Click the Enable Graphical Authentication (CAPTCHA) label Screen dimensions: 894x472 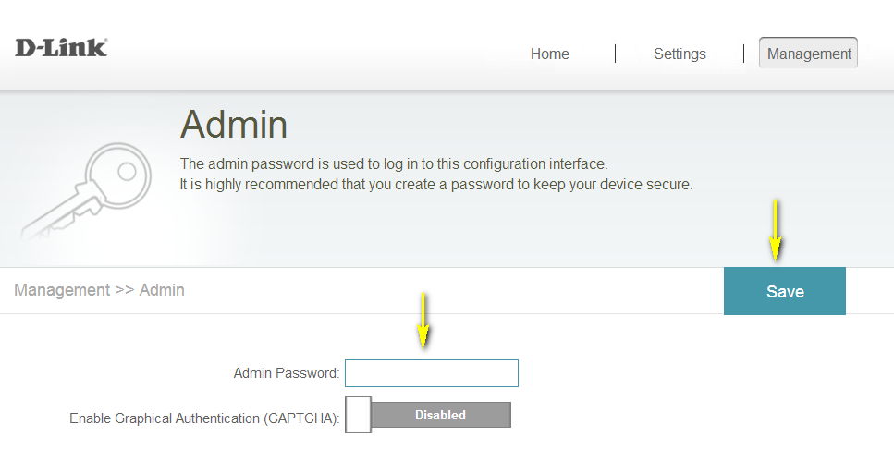204,418
